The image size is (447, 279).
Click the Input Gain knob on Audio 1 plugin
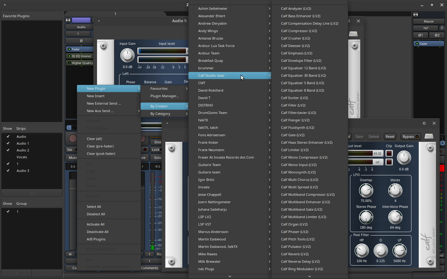point(127,55)
